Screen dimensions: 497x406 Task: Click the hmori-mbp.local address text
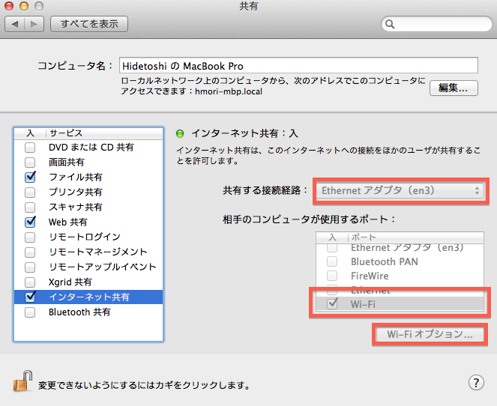tap(229, 91)
